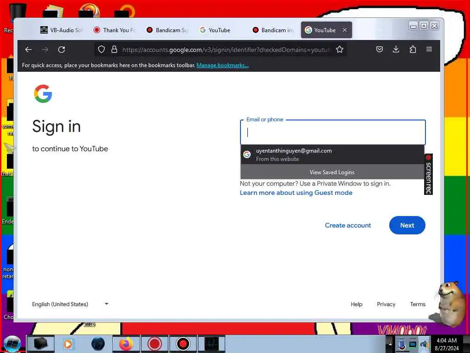Click the dark monitor-graph taskbar icon
The height and width of the screenshot is (353, 470).
(211, 344)
